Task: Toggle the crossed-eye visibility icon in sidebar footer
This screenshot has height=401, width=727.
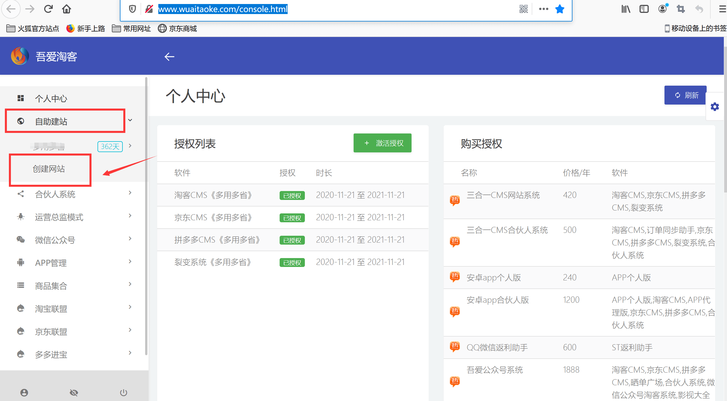Action: (74, 392)
